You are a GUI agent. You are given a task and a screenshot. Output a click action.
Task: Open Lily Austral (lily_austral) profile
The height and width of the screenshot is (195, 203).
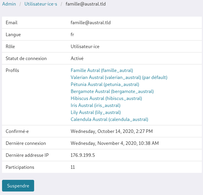96,112
